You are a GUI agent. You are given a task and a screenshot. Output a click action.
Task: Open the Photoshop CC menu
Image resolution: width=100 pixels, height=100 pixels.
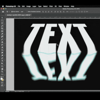(11, 6)
